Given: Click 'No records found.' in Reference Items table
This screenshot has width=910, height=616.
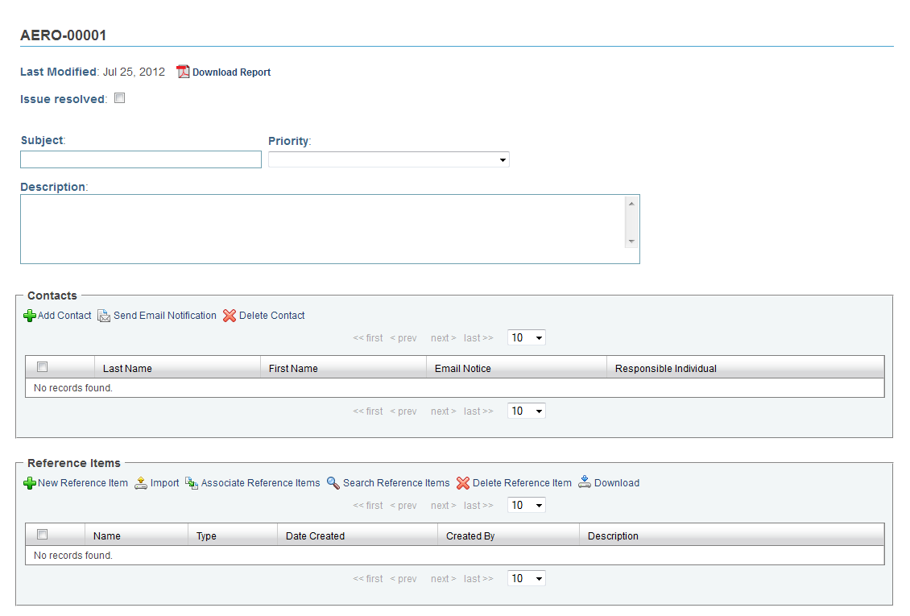Looking at the screenshot, I should [x=73, y=556].
